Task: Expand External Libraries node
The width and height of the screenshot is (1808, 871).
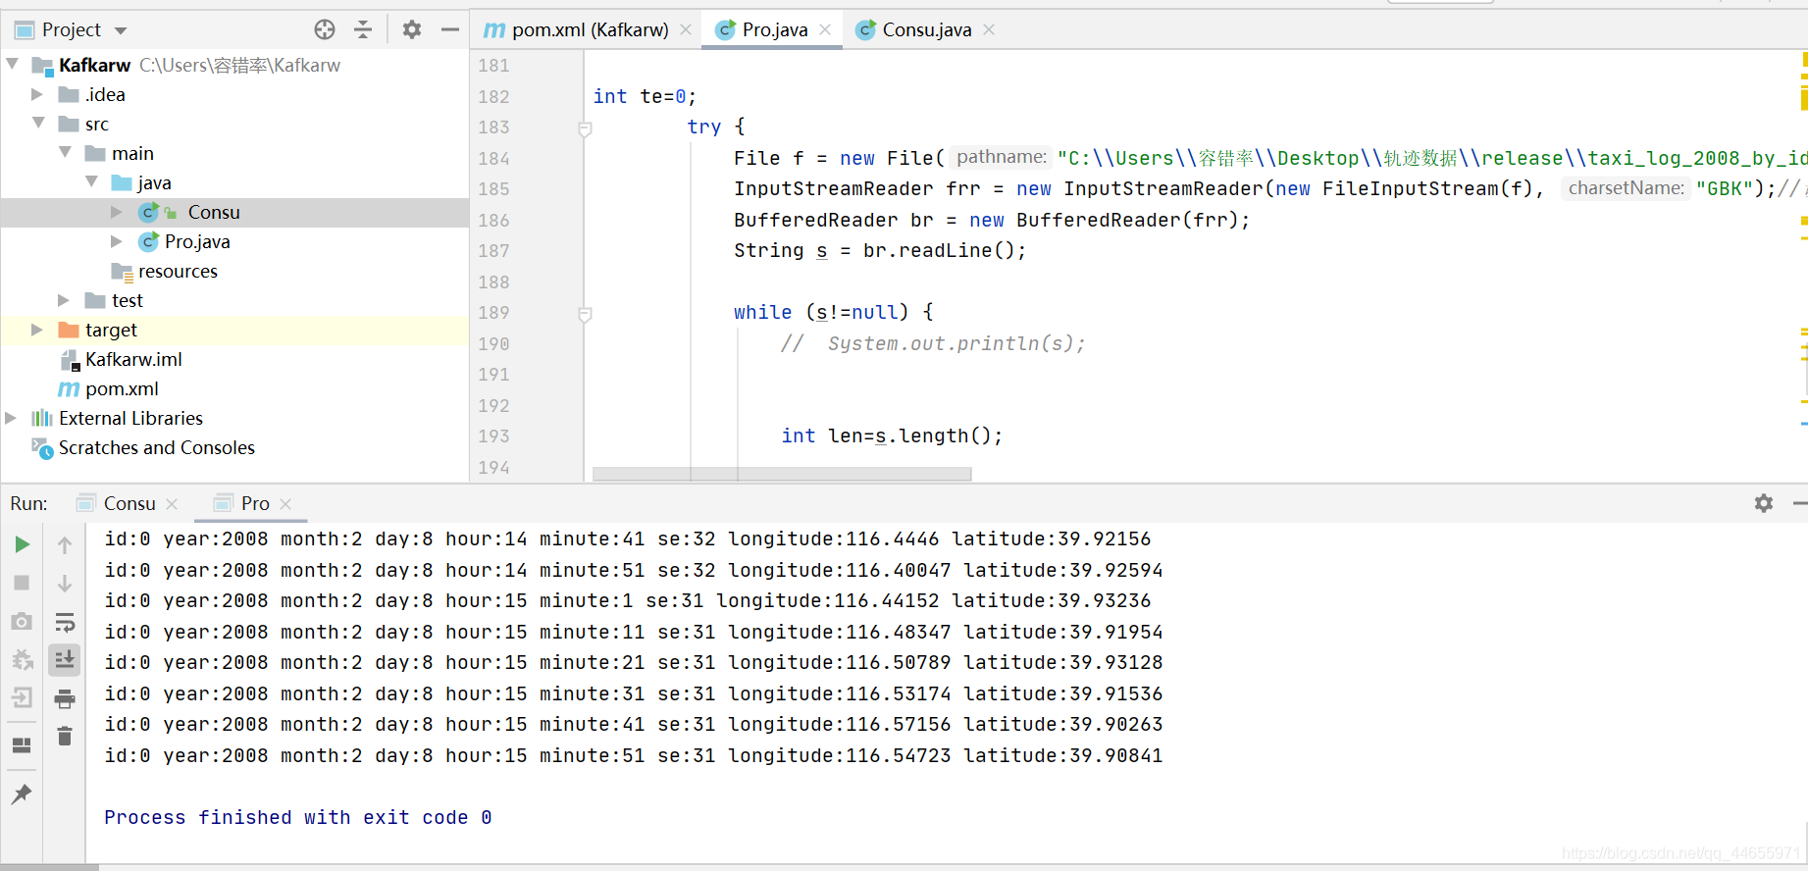Action: pos(11,418)
